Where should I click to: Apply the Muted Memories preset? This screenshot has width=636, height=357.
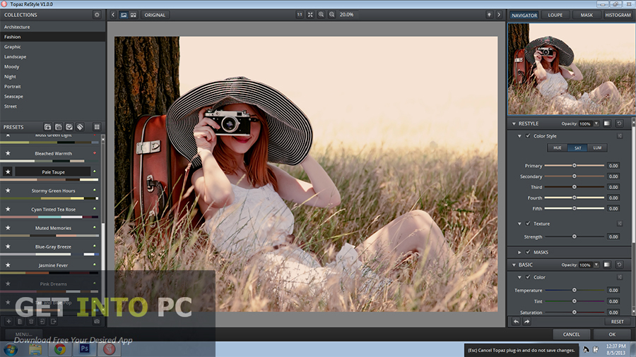(x=53, y=228)
